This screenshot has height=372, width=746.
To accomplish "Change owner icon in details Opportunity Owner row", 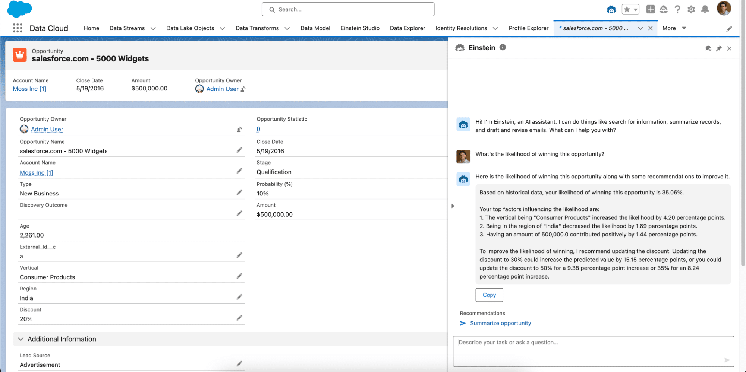I will click(239, 129).
